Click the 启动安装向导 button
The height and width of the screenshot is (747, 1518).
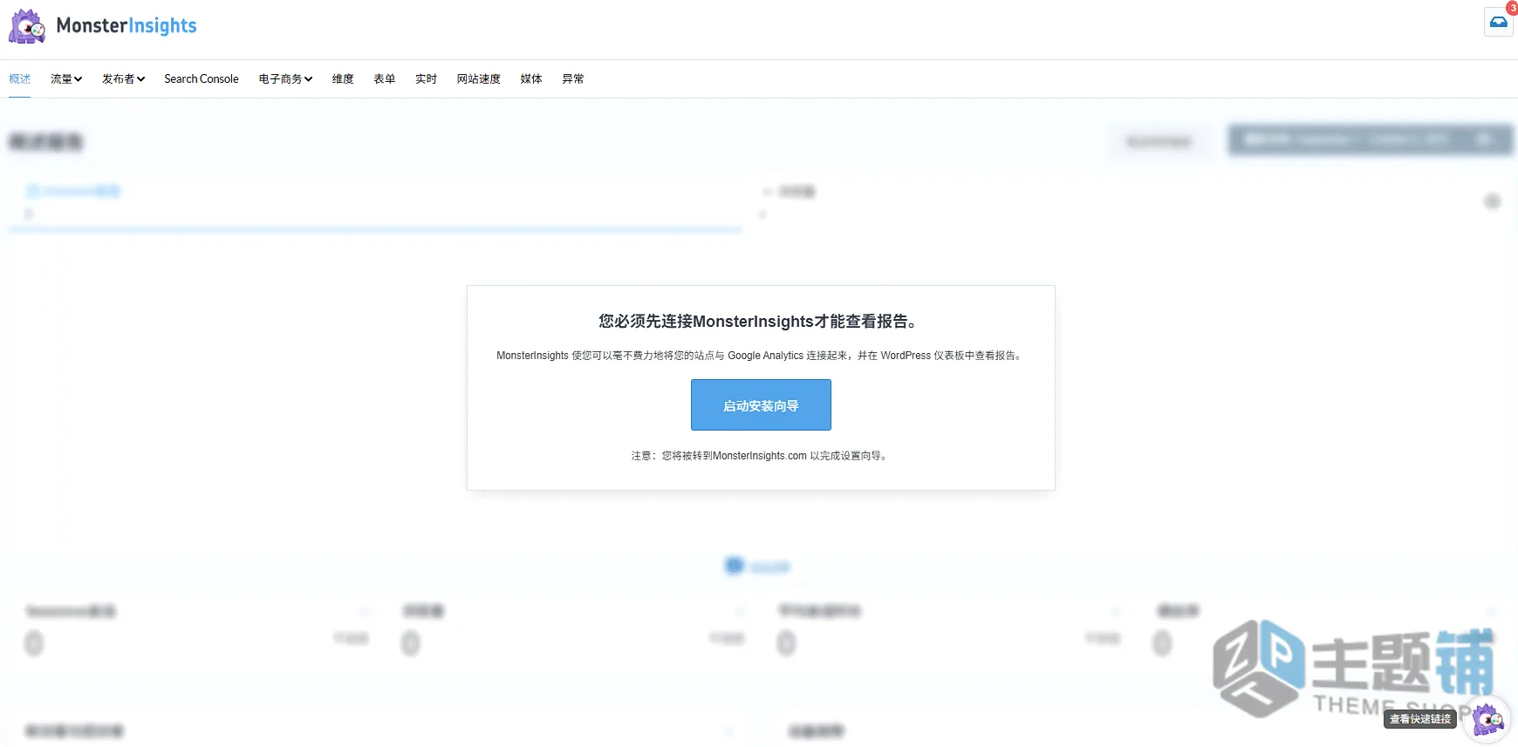pos(761,405)
